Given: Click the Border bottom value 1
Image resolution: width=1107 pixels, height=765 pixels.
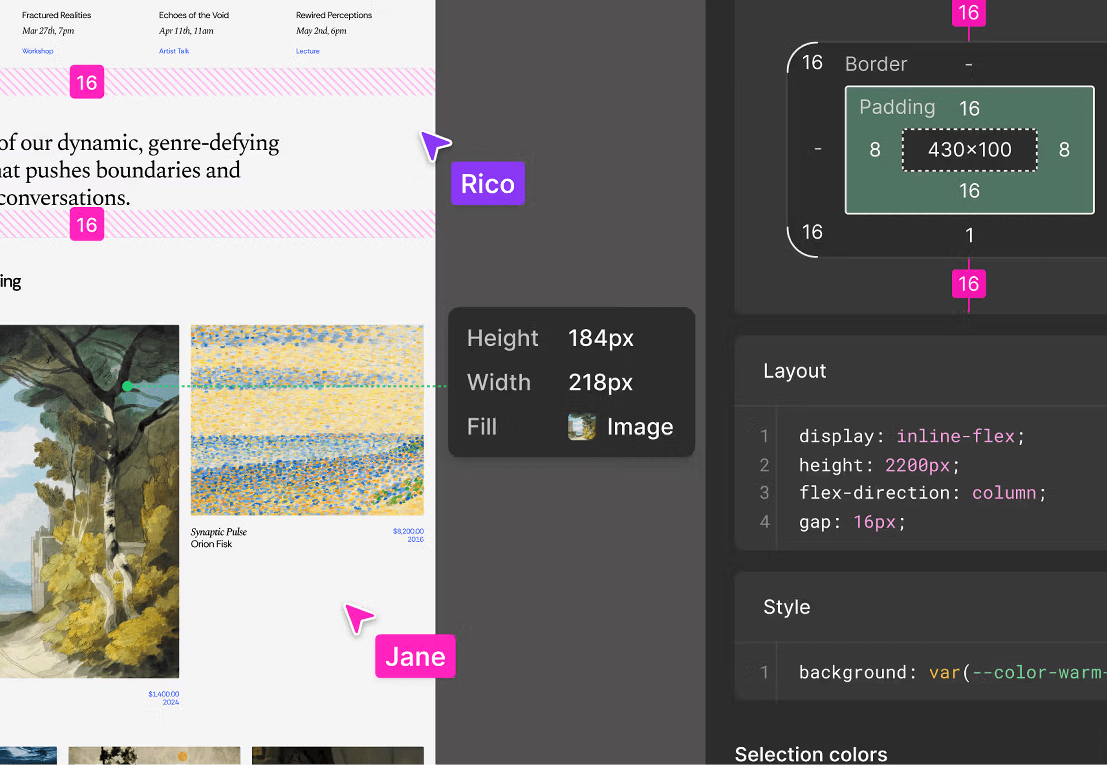Looking at the screenshot, I should (x=969, y=235).
